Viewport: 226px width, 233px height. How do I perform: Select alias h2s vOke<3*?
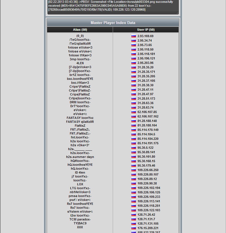80,145
